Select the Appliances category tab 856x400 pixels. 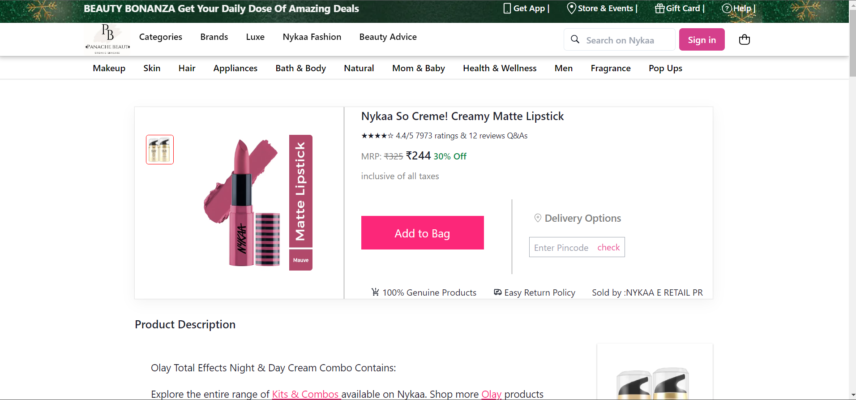235,68
